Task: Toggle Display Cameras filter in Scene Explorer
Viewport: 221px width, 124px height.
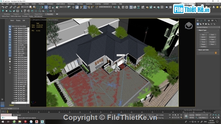Action: pos(10,34)
